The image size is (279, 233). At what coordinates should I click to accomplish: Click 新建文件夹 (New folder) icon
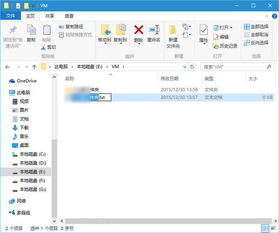click(x=173, y=30)
